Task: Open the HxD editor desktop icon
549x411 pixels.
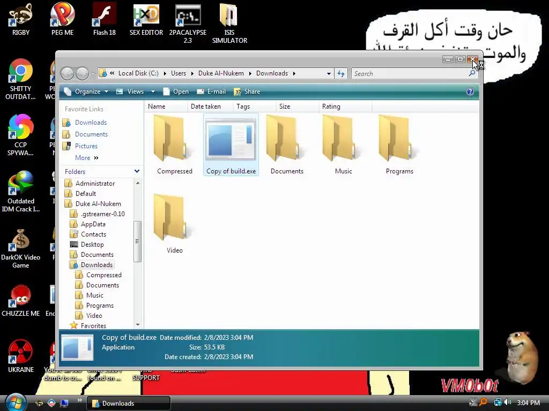Action: (146, 19)
